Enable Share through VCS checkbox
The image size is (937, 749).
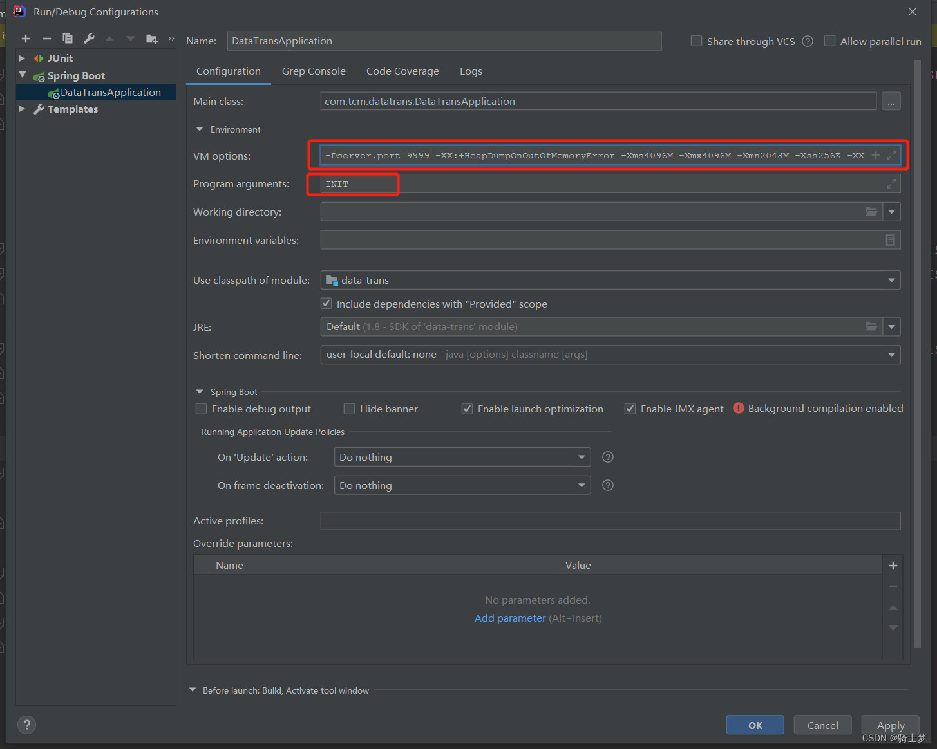(x=696, y=41)
